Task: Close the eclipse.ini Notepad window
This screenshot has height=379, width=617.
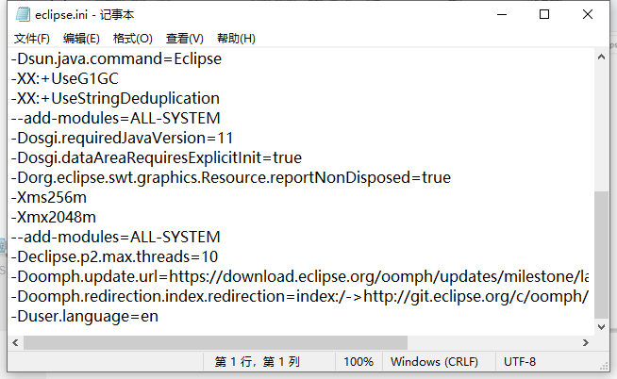Action: 588,14
